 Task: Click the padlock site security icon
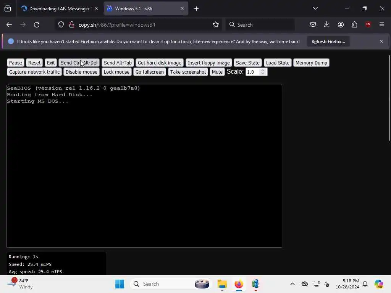[x=72, y=25]
